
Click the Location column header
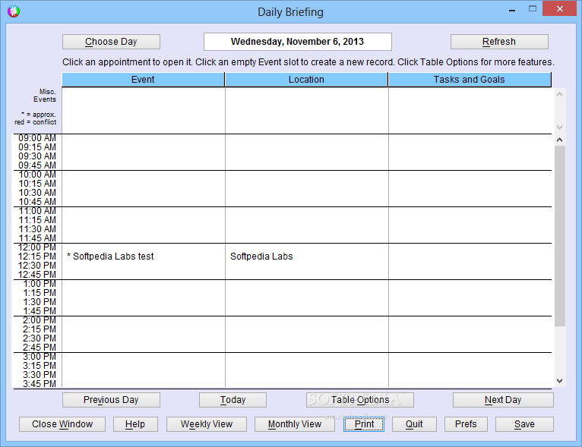pos(307,80)
